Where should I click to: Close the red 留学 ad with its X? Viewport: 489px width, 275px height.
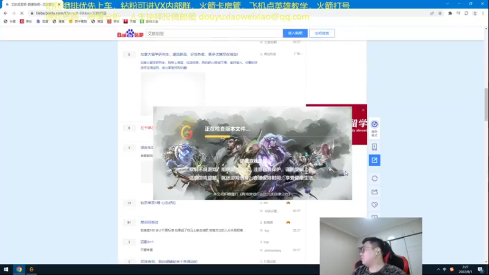point(363,110)
